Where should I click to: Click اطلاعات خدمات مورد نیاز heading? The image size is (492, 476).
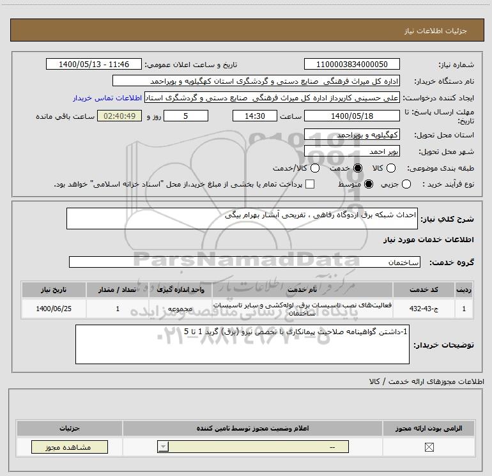(429, 240)
